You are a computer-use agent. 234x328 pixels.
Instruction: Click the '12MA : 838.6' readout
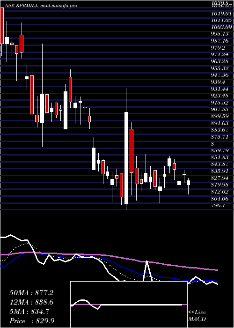tap(31, 302)
